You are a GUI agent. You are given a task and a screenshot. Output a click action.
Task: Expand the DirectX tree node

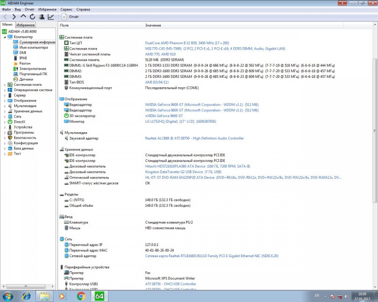(x=5, y=122)
